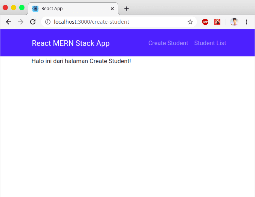This screenshot has width=255, height=197.
Task: Click the React logo favicon on tab
Action: coord(35,9)
